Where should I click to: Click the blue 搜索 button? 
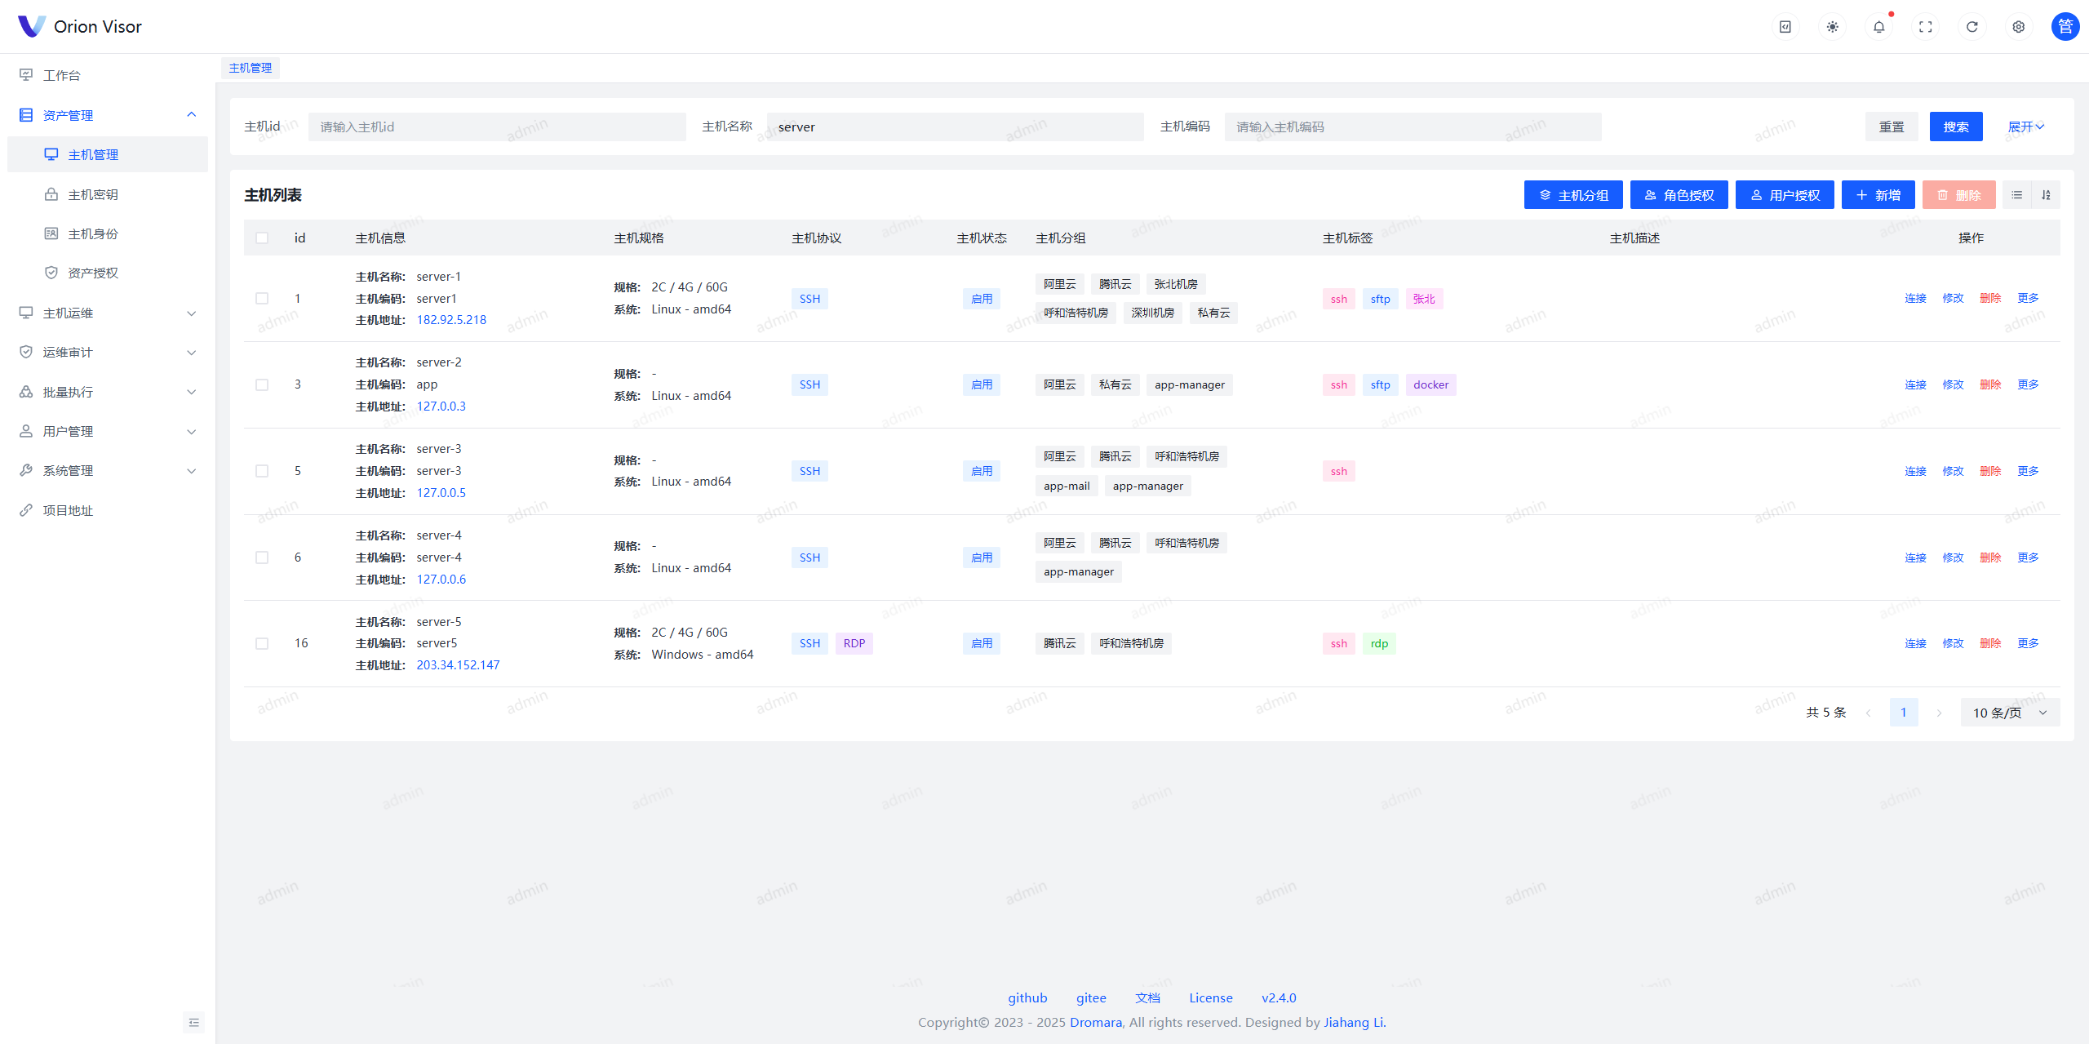1955,127
